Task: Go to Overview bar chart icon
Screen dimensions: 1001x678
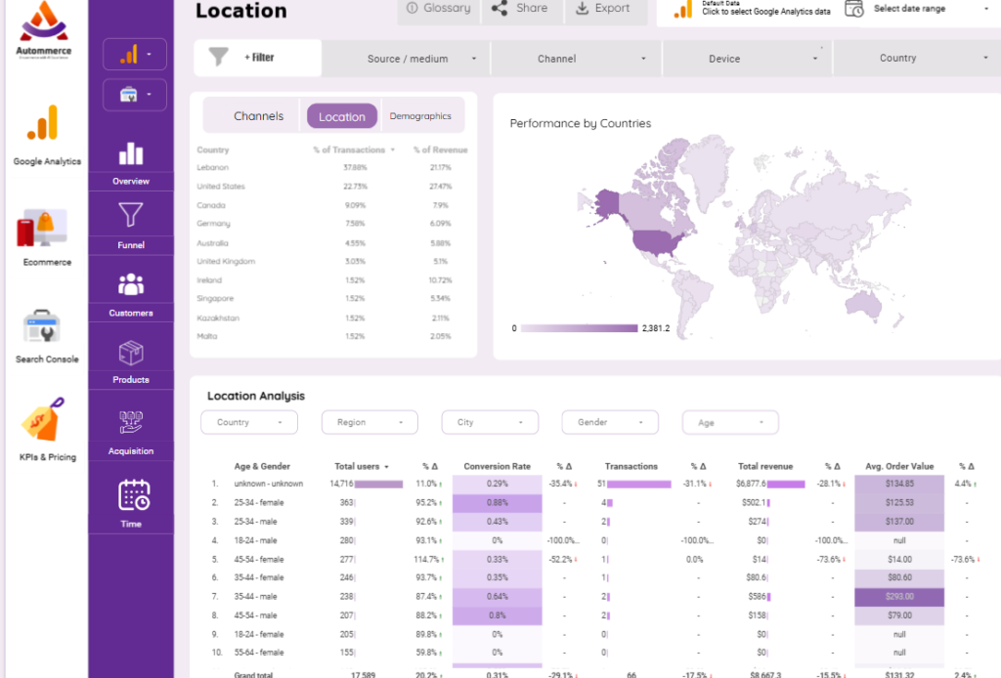Action: click(x=131, y=153)
